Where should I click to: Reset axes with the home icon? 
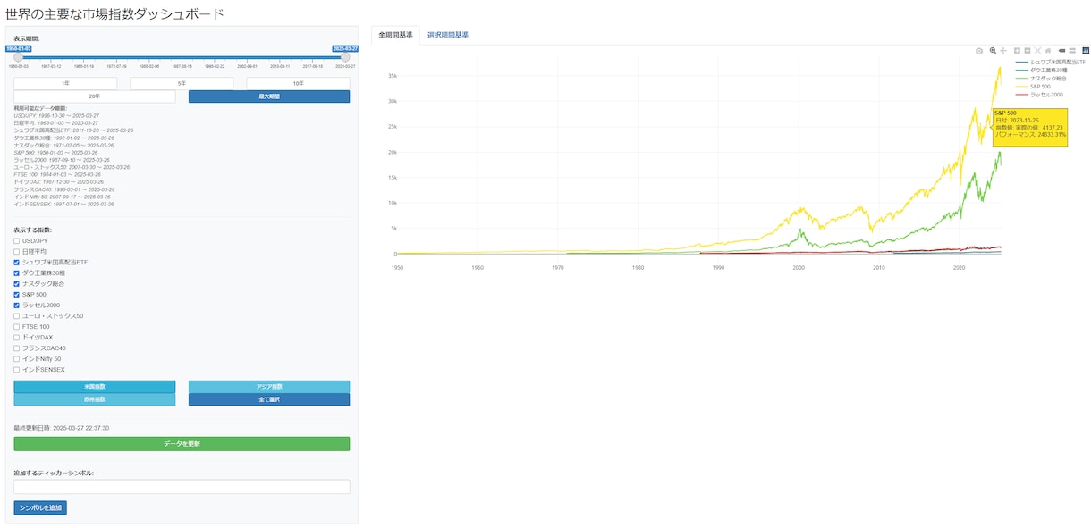coord(1048,51)
